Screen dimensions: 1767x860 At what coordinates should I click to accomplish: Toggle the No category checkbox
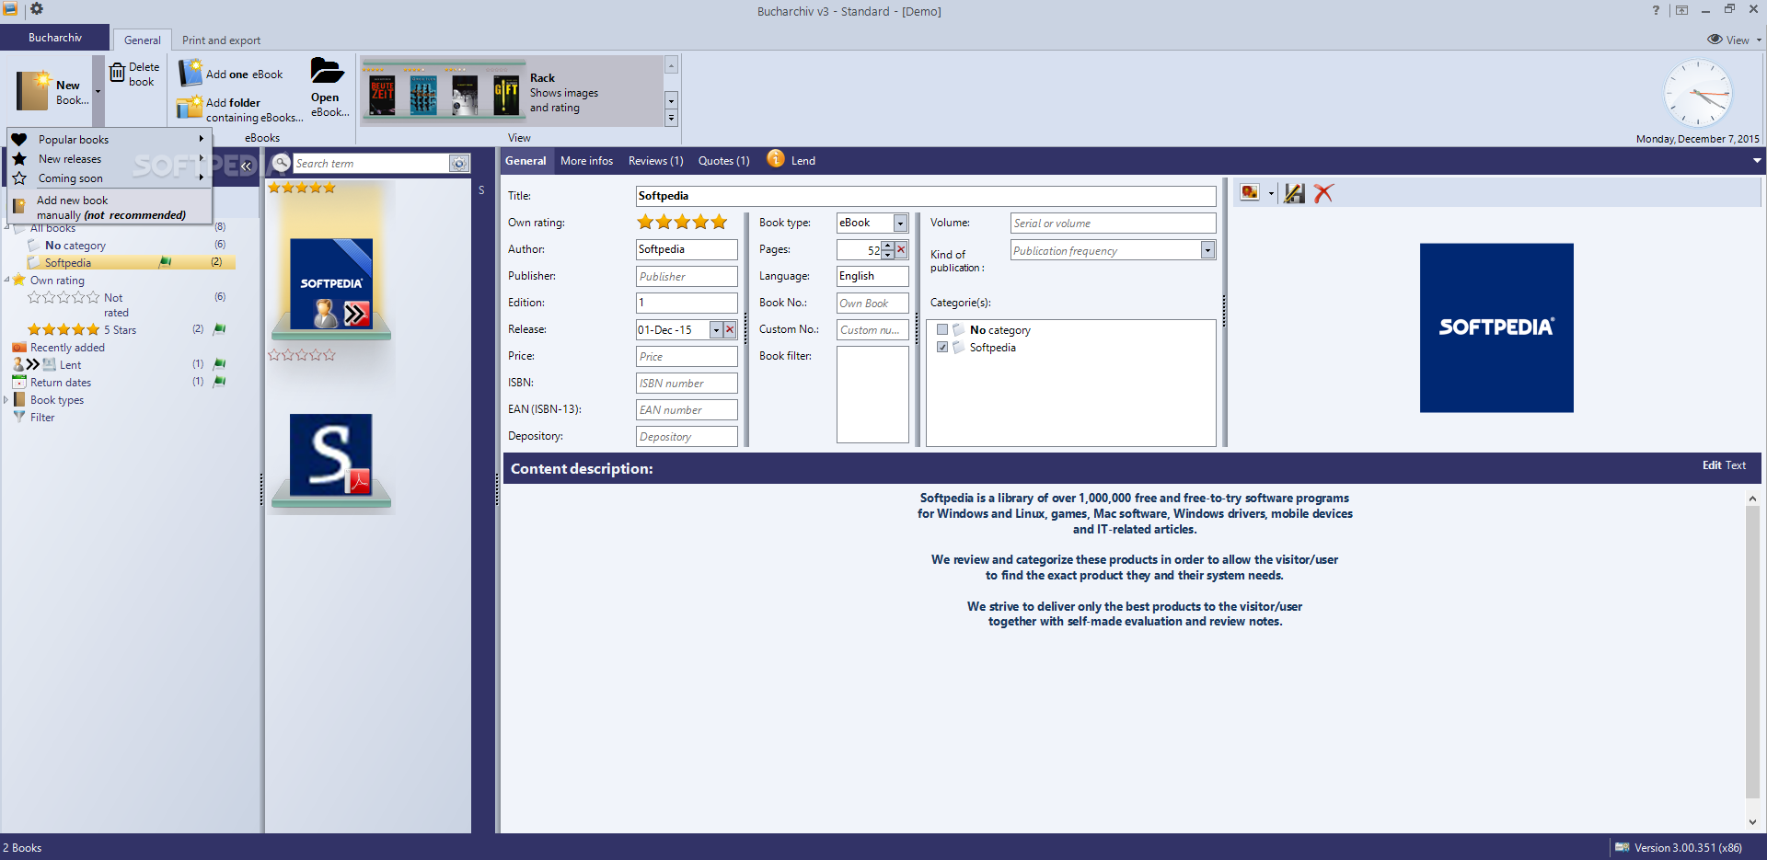point(942,329)
